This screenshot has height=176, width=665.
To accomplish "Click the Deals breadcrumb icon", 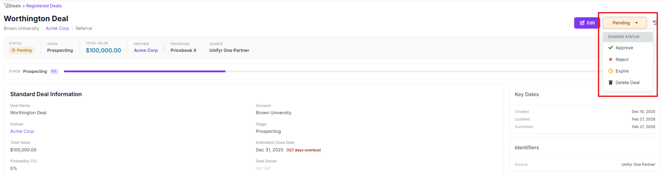I will (6, 6).
